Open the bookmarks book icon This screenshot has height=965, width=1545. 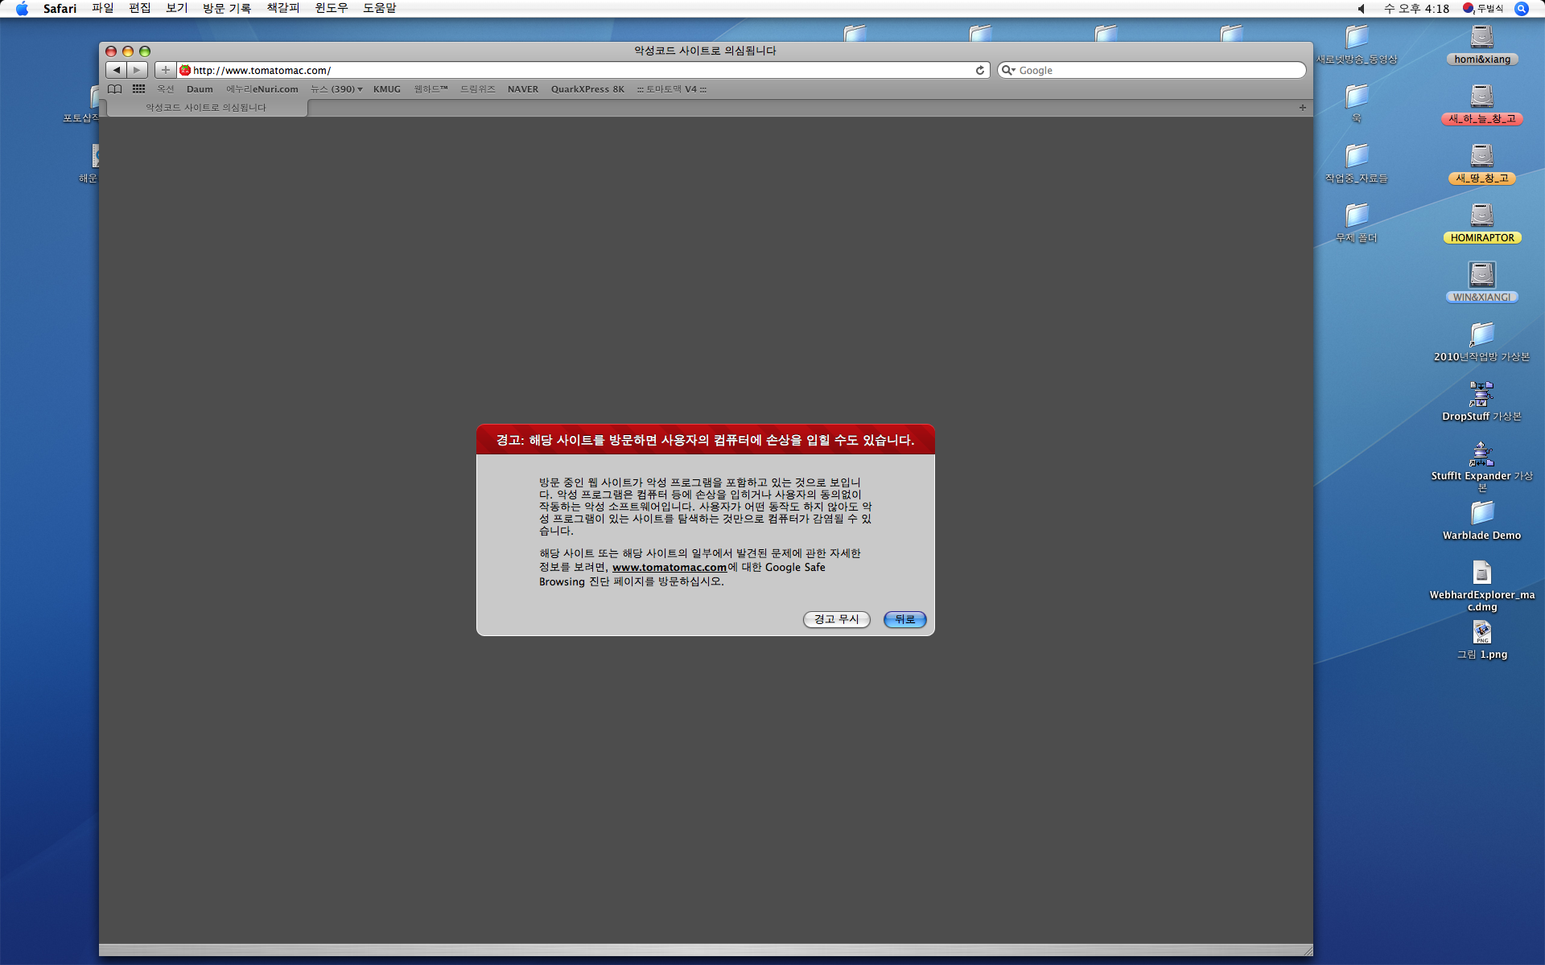pyautogui.click(x=115, y=89)
